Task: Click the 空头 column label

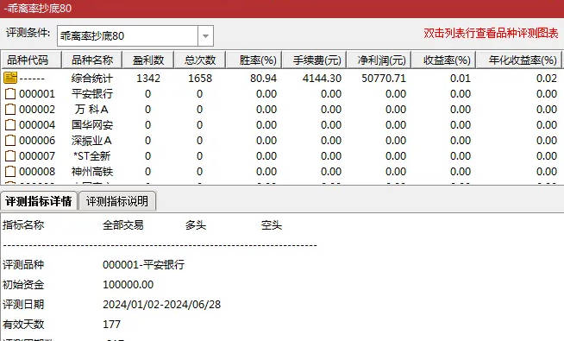Action: [x=272, y=225]
